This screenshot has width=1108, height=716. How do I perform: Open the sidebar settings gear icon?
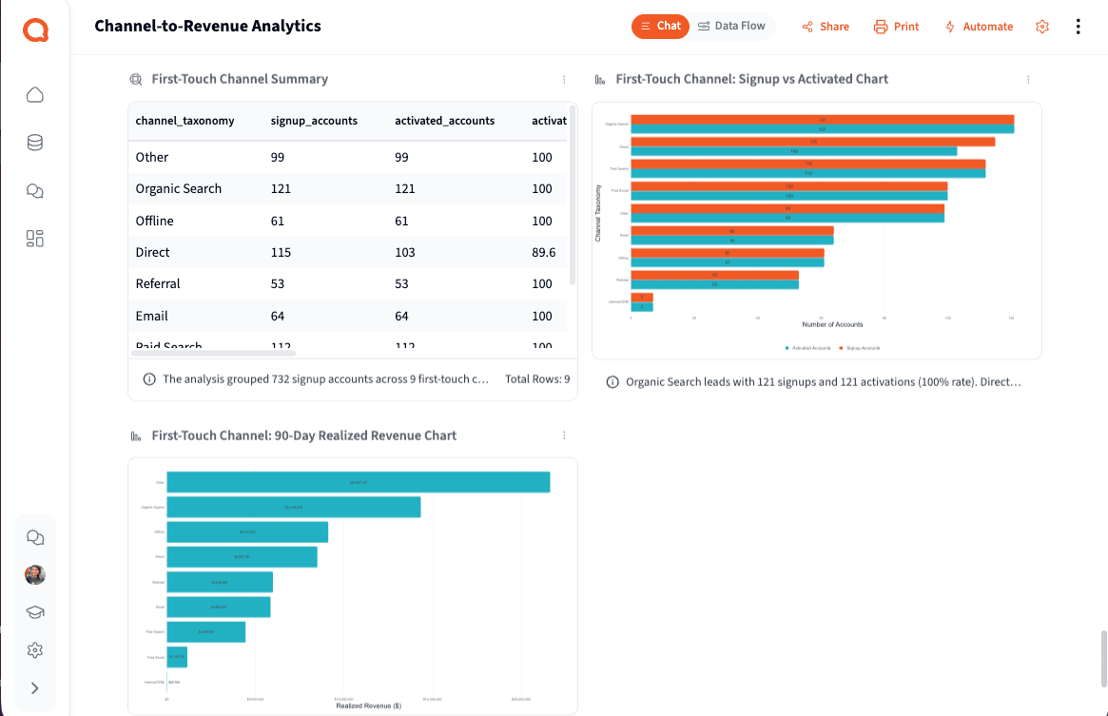[x=34, y=650]
